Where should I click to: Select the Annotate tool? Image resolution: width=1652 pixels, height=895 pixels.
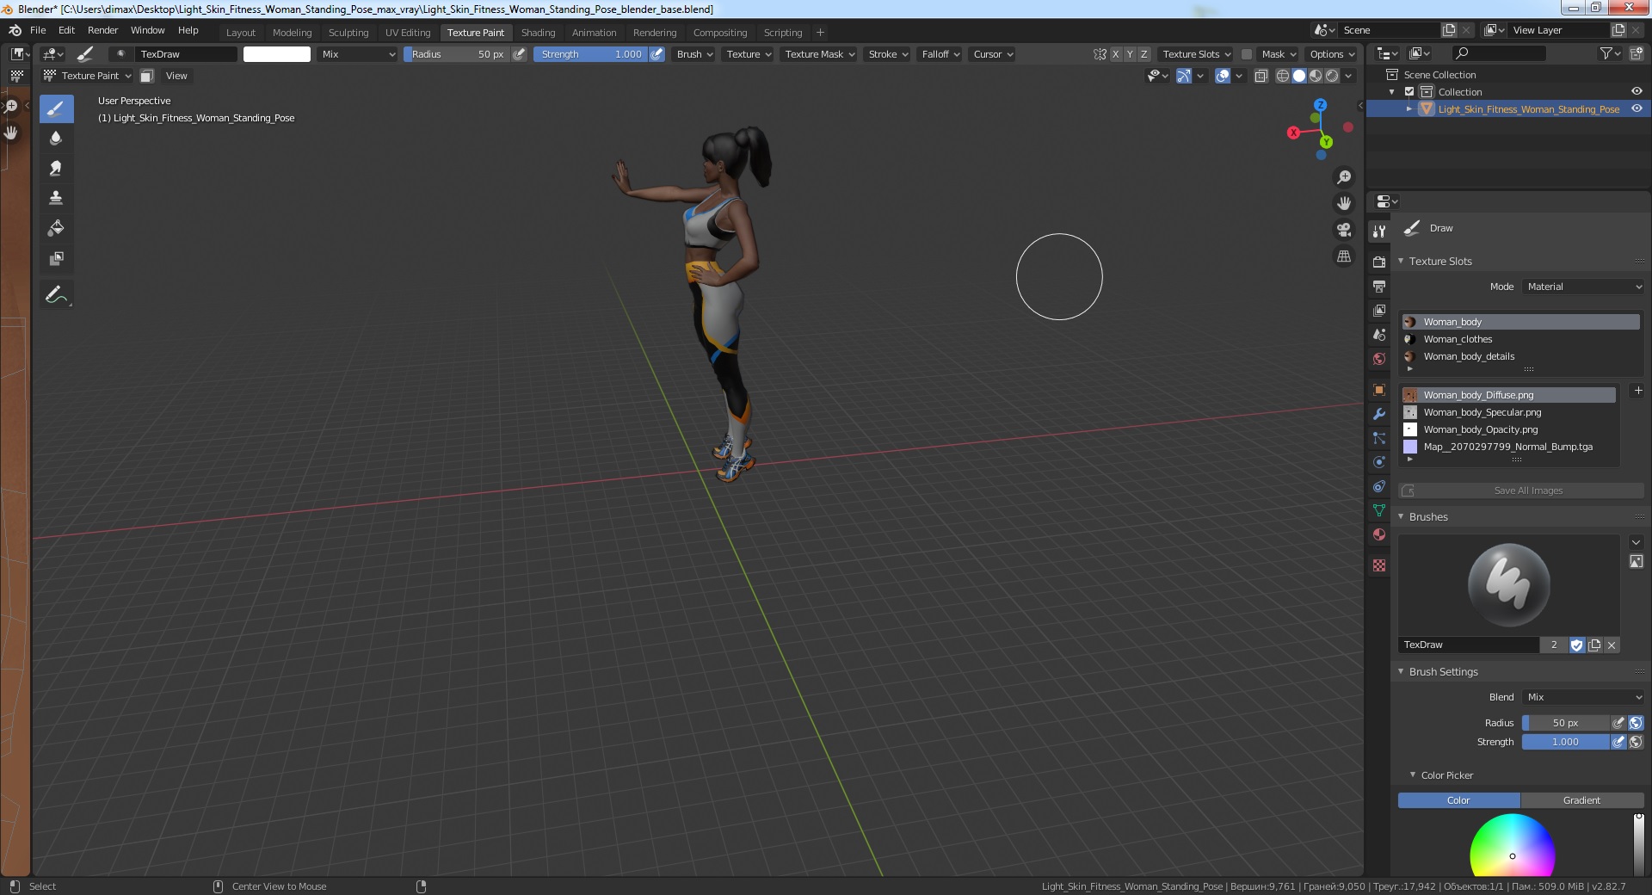(x=56, y=295)
